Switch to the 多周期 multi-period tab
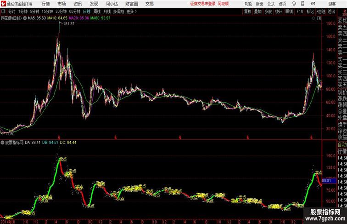The image size is (347, 224). tap(118, 11)
